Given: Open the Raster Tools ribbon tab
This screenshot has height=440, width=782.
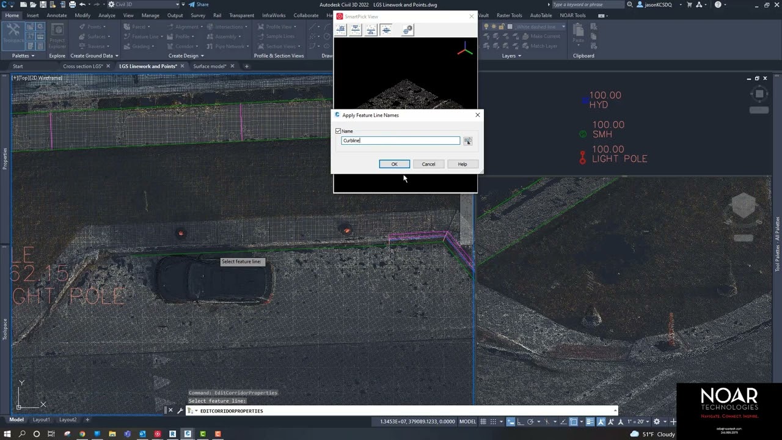Looking at the screenshot, I should pyautogui.click(x=509, y=15).
